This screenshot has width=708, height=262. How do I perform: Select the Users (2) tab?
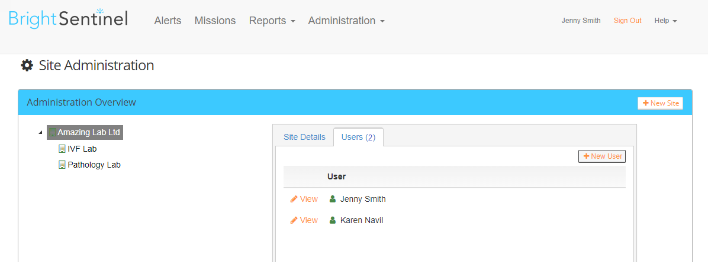(359, 137)
